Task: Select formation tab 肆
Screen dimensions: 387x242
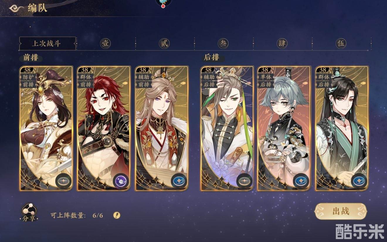Action: click(282, 44)
